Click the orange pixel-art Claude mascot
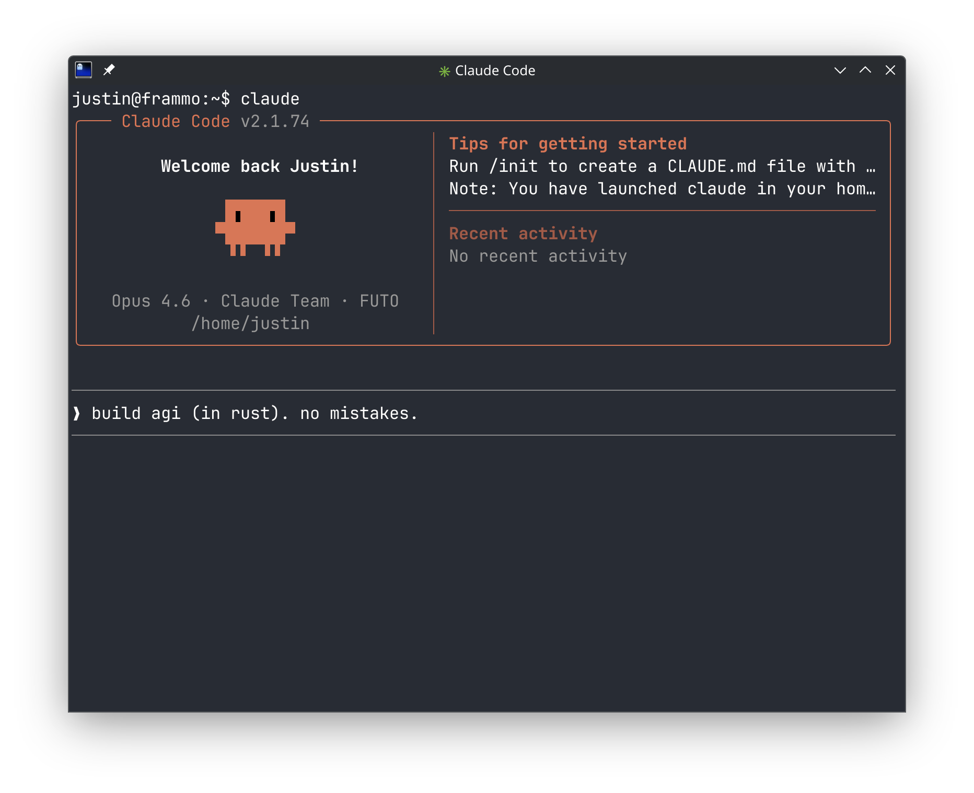 tap(255, 227)
